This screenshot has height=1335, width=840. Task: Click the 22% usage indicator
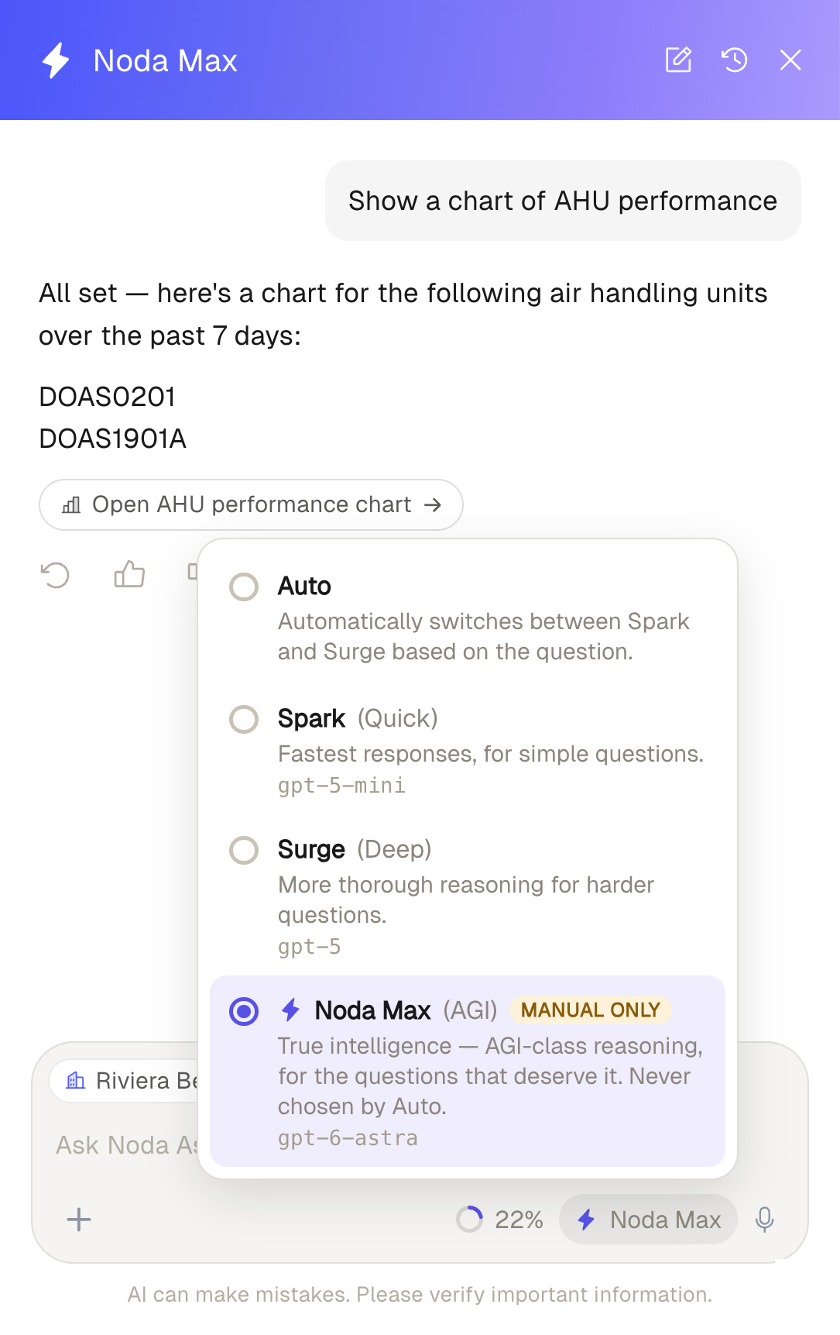519,1220
